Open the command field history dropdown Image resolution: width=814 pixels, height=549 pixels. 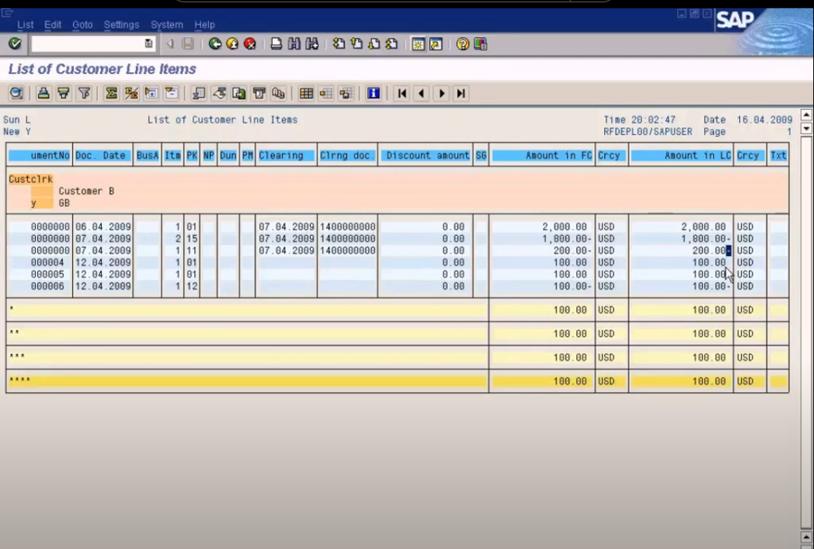pos(149,44)
